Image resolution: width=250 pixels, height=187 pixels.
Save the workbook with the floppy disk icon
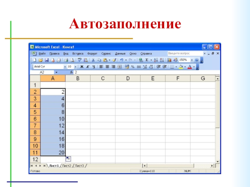[x=47, y=60]
